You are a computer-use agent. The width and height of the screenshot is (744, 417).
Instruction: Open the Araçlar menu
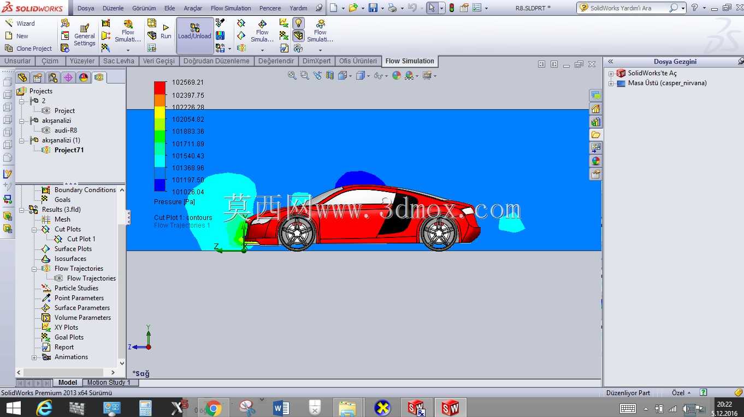tap(193, 8)
